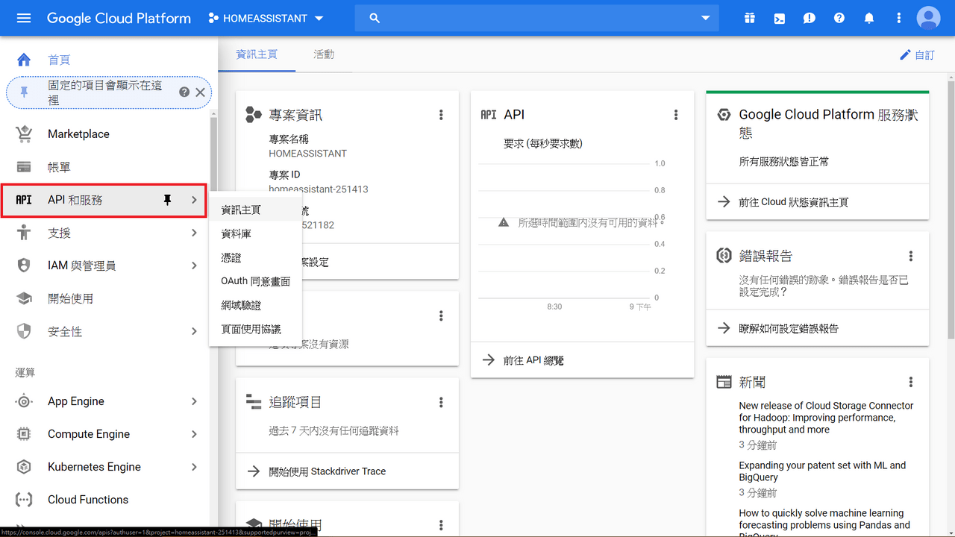Select OAuth 同意畫面 submenu item
Image resolution: width=955 pixels, height=537 pixels.
[255, 282]
